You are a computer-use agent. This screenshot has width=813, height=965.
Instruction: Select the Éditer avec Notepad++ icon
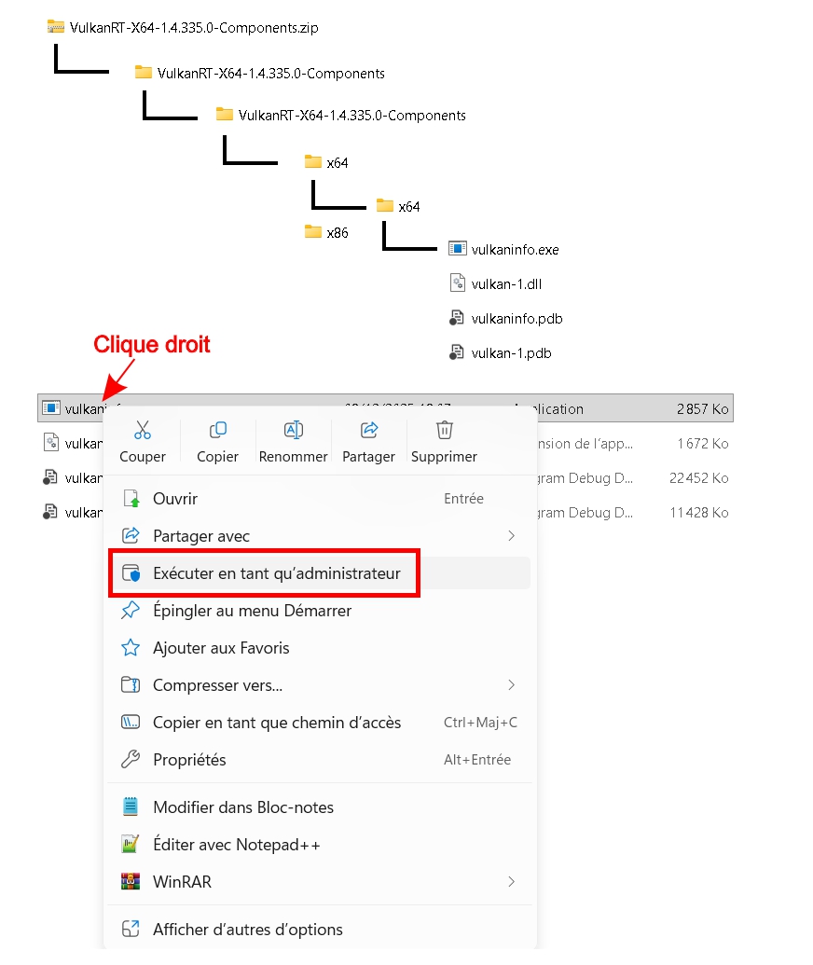(131, 845)
